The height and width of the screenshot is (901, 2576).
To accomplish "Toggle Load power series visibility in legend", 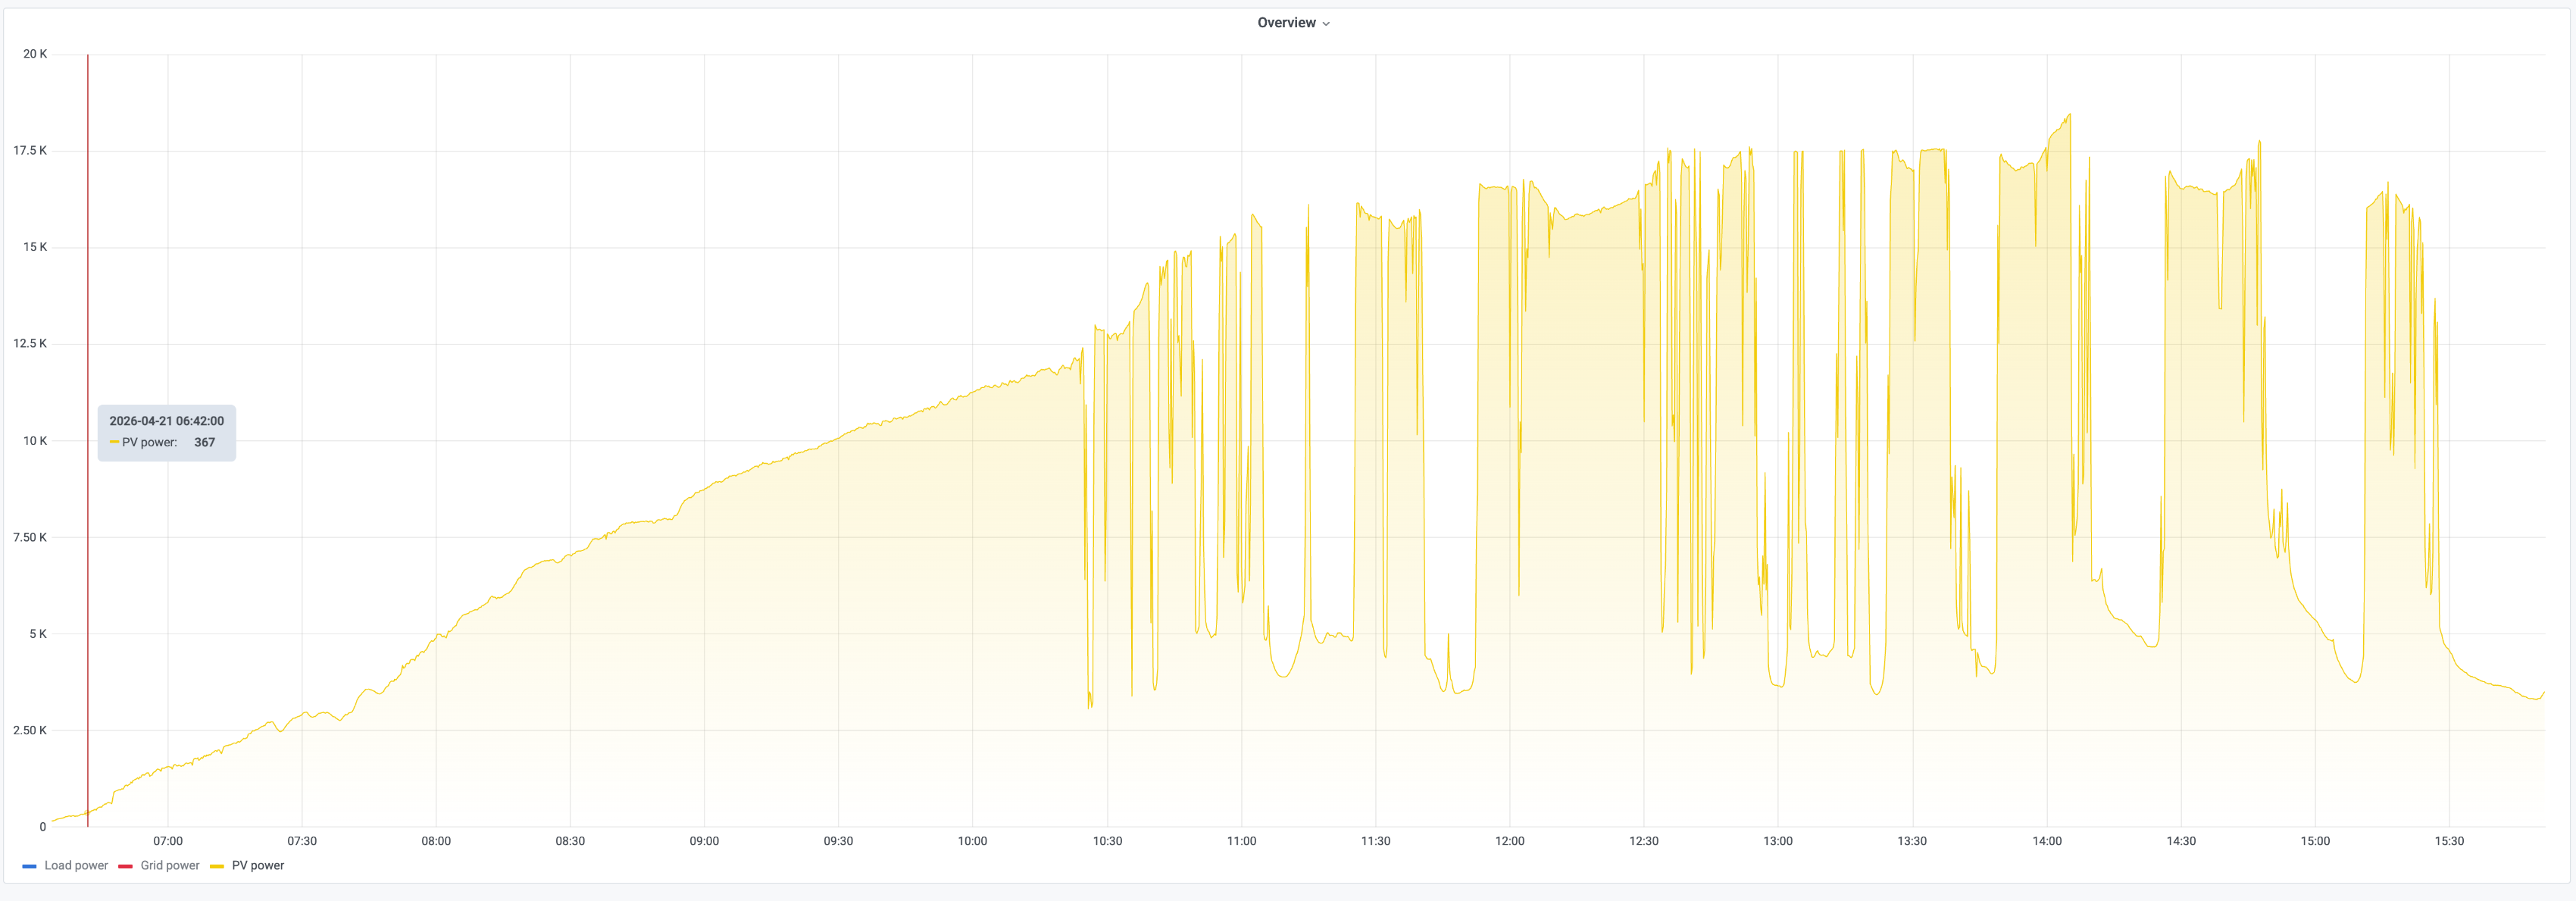I will click(x=76, y=866).
